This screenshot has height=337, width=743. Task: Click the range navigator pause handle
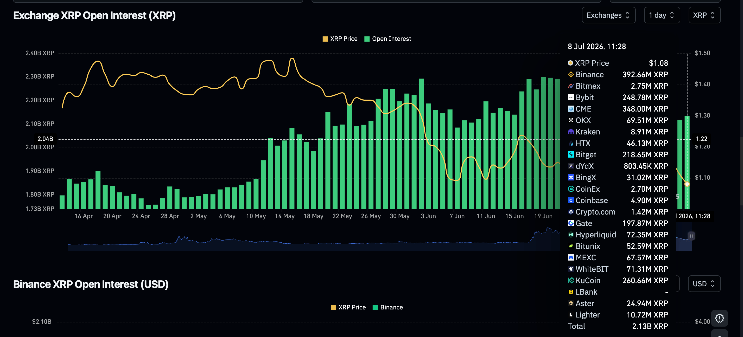tap(691, 236)
